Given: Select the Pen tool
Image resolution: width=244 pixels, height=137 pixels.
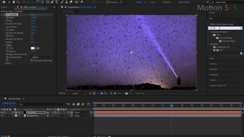Looking at the screenshot, I should tap(52, 2).
